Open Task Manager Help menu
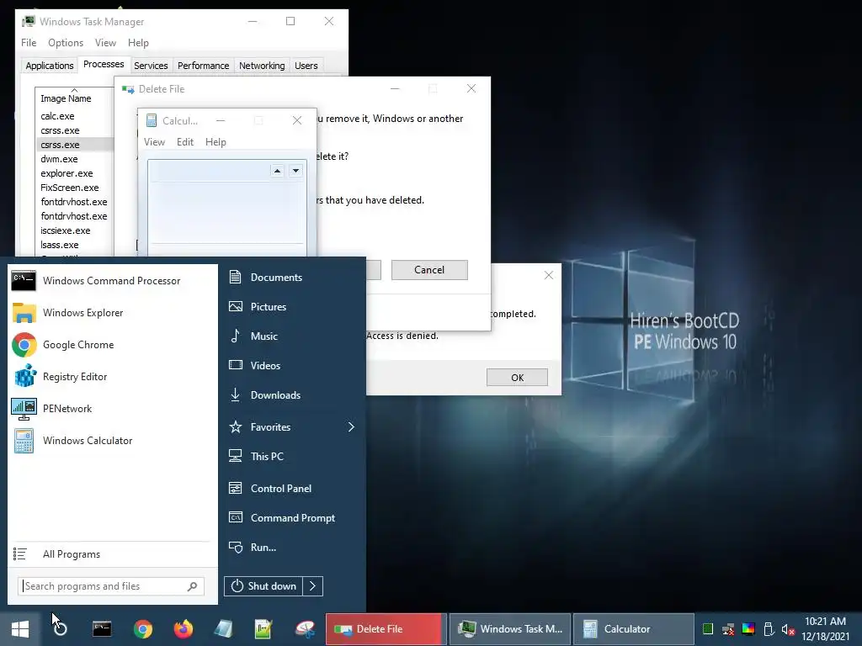862x646 pixels. tap(138, 43)
